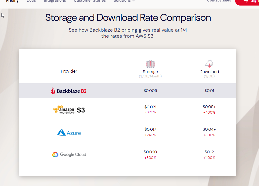Select the Backblaze B2 $0.005 storage price
259x186 pixels.
point(150,90)
